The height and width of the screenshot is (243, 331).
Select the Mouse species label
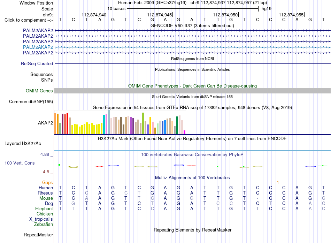tap(46, 198)
